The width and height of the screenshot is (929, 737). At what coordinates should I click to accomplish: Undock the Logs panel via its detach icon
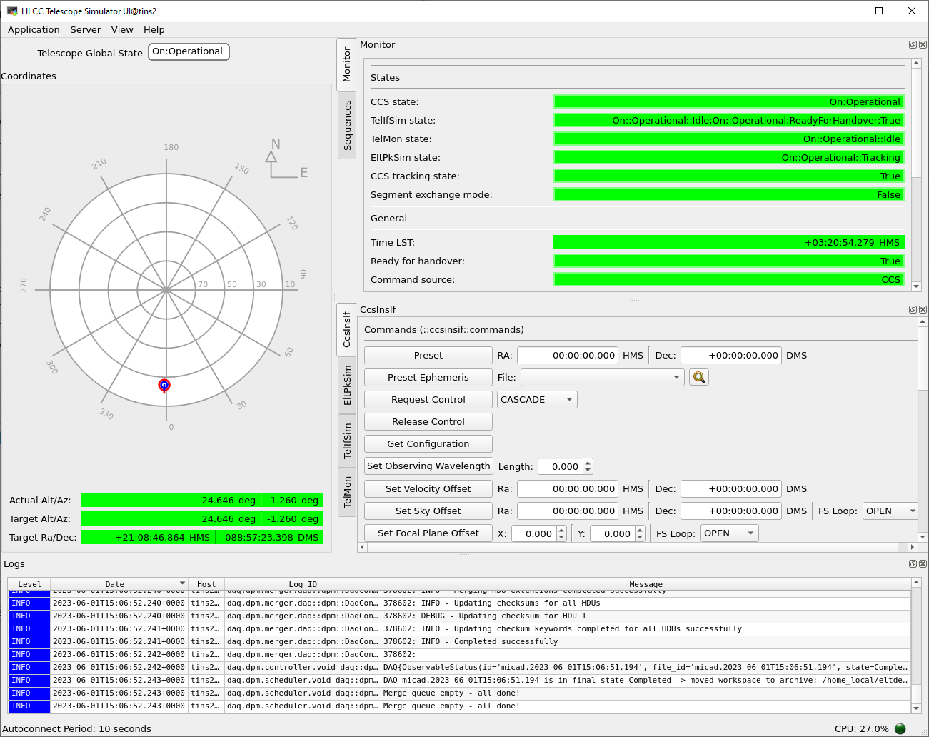[x=912, y=563]
